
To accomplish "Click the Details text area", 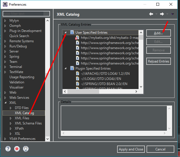I will (x=114, y=118).
